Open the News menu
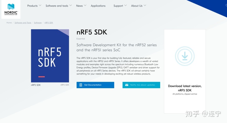Viewport: 227px width, 123px height. (79, 6)
